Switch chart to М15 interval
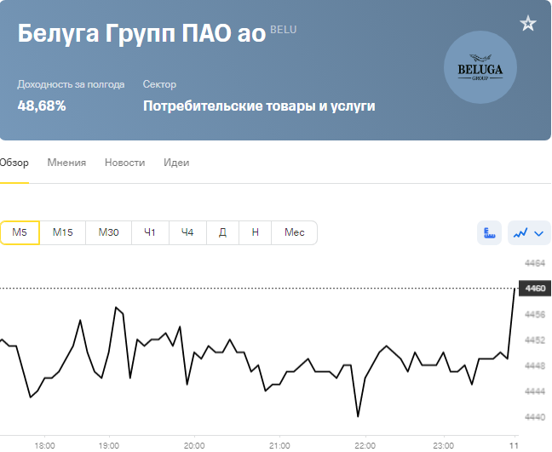The height and width of the screenshot is (452, 552). (x=63, y=232)
